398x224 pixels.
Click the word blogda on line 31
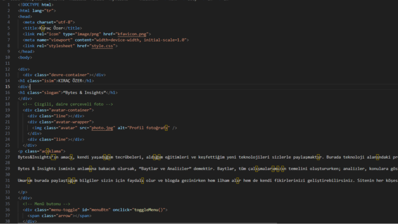tap(172, 181)
